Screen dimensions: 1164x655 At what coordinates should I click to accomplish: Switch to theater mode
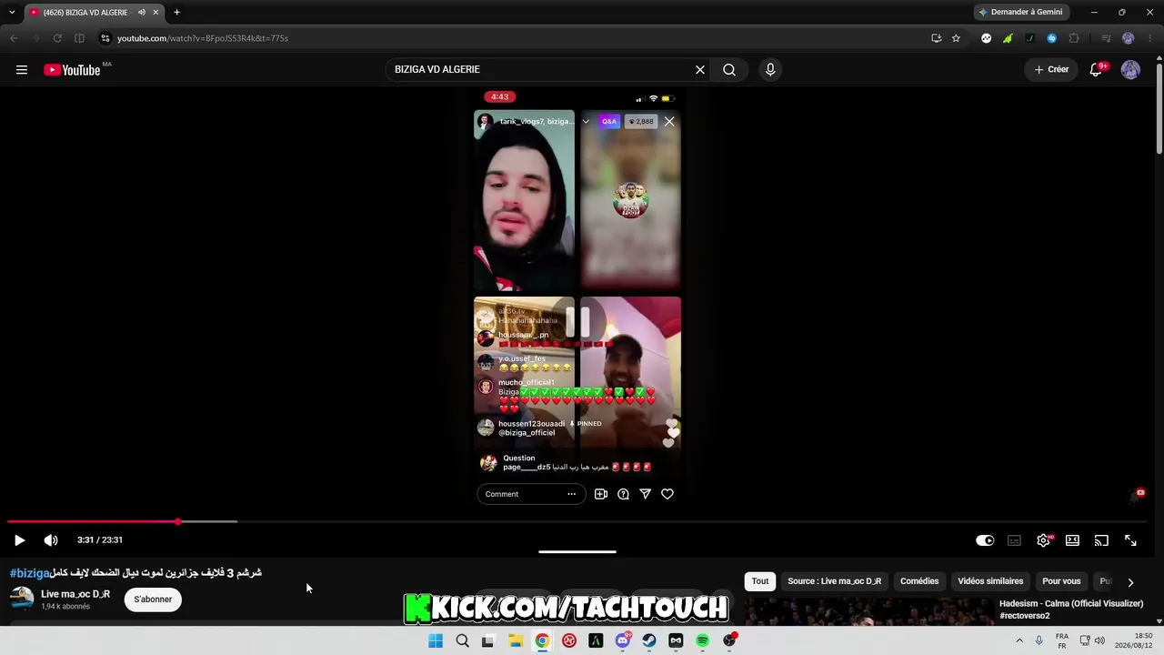[1072, 540]
